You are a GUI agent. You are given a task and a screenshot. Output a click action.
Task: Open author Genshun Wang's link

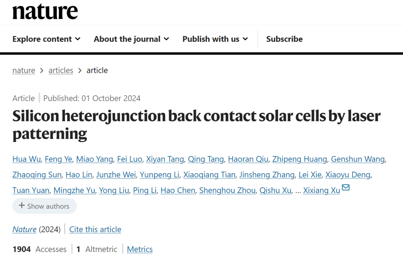tap(358, 159)
